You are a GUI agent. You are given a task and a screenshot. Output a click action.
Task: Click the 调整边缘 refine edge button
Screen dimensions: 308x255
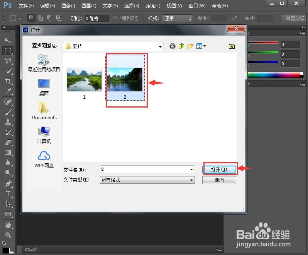(x=294, y=18)
